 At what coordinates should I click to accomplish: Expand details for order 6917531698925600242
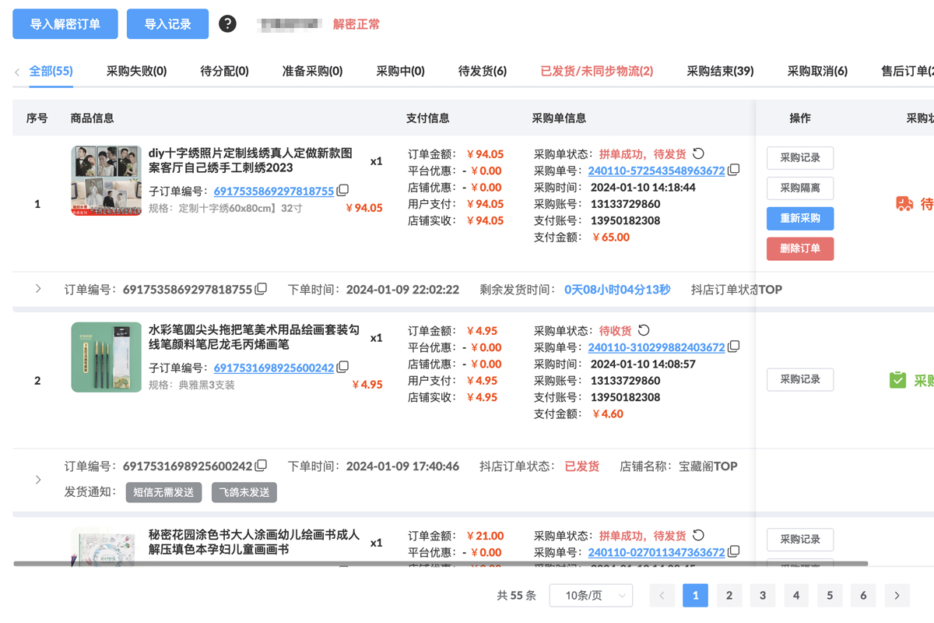tap(38, 479)
